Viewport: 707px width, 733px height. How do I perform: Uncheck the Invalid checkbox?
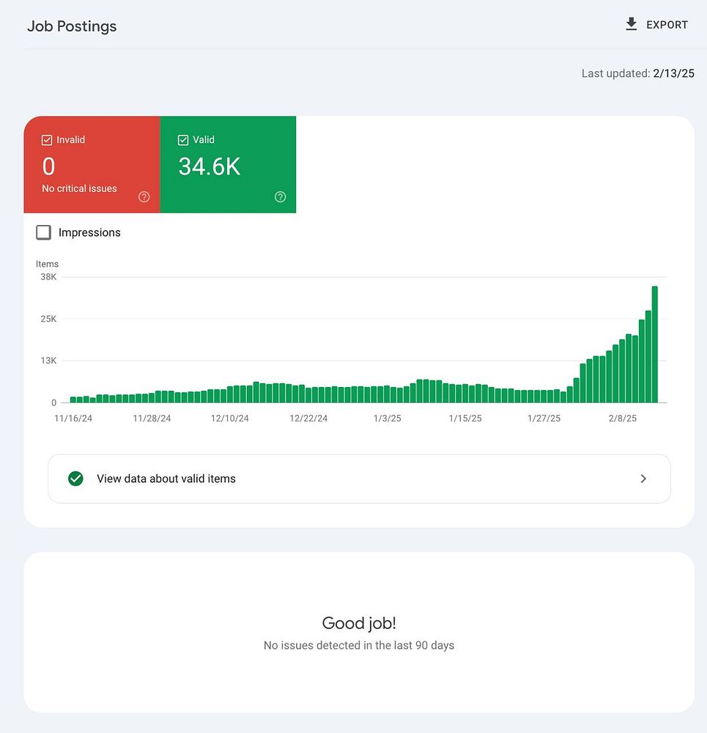(47, 140)
